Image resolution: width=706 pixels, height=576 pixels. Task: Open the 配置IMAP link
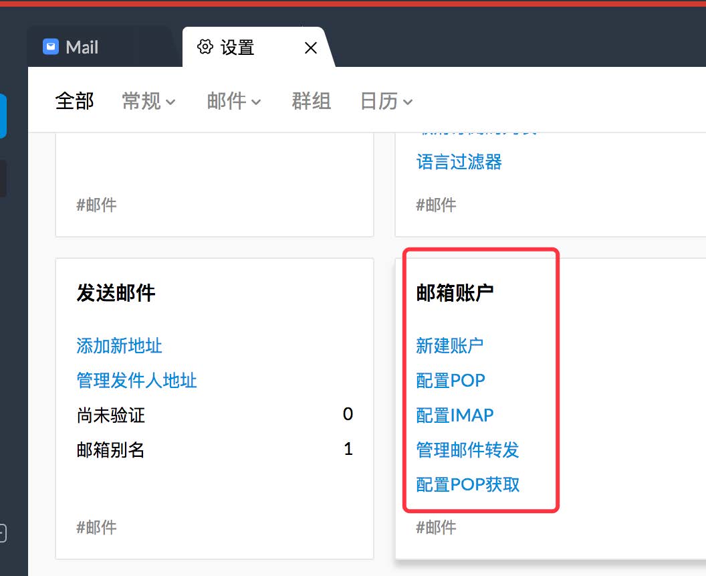pos(455,415)
